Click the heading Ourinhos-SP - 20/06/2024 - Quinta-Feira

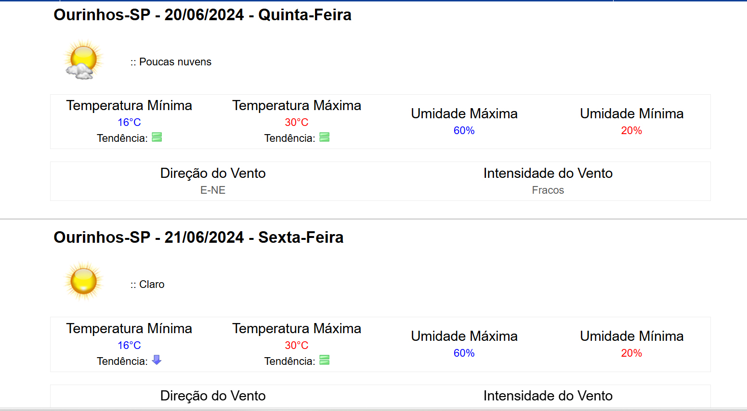pos(202,15)
